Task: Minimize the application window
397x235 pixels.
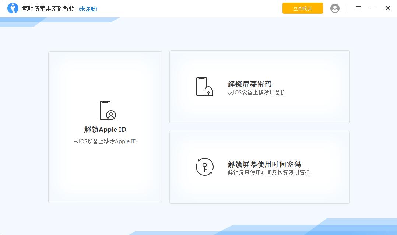Action: coord(373,8)
